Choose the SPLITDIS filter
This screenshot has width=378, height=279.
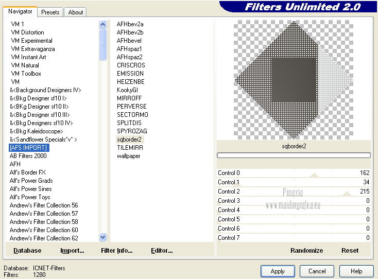(x=129, y=123)
